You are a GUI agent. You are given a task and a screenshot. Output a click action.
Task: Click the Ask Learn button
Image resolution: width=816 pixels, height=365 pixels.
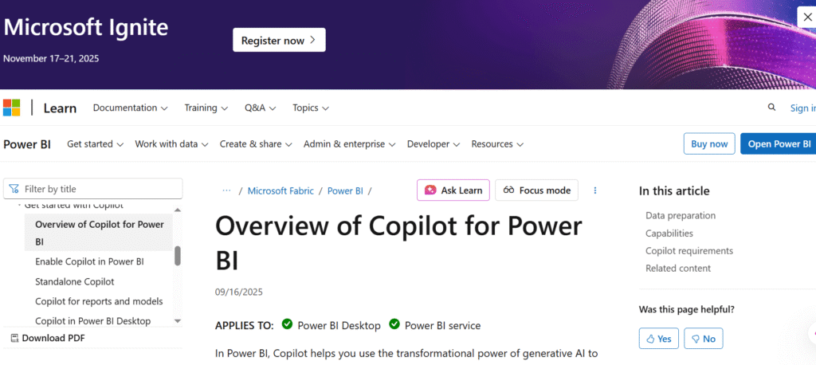453,190
